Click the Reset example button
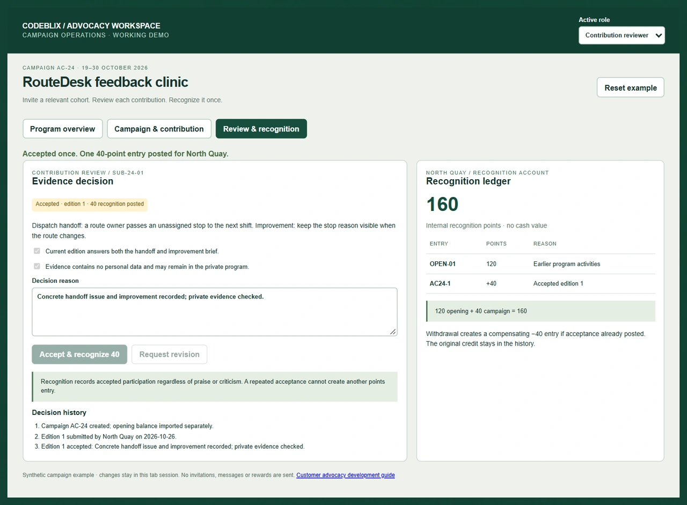This screenshot has width=687, height=505. coord(631,87)
